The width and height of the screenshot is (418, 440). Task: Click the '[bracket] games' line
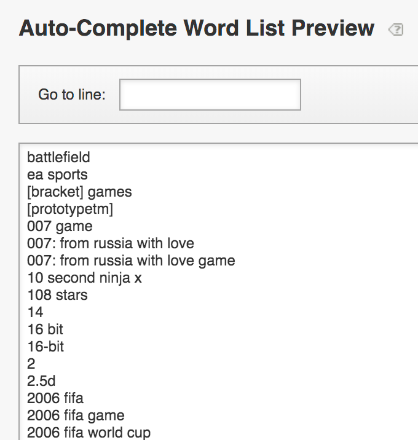pos(79,192)
